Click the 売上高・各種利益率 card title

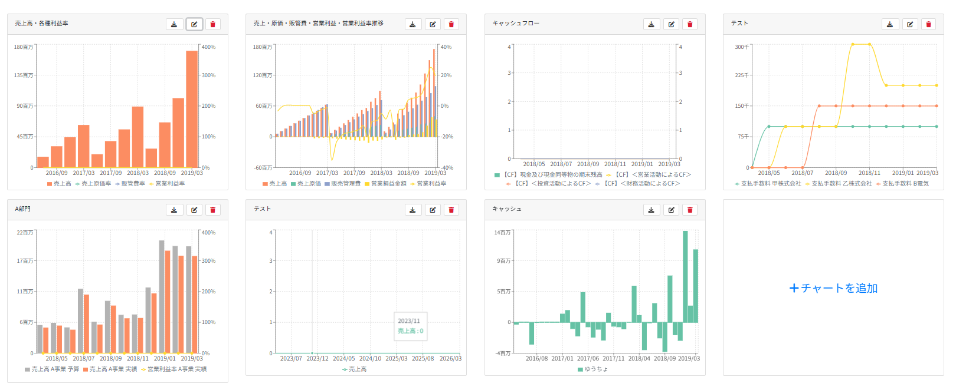coord(41,24)
